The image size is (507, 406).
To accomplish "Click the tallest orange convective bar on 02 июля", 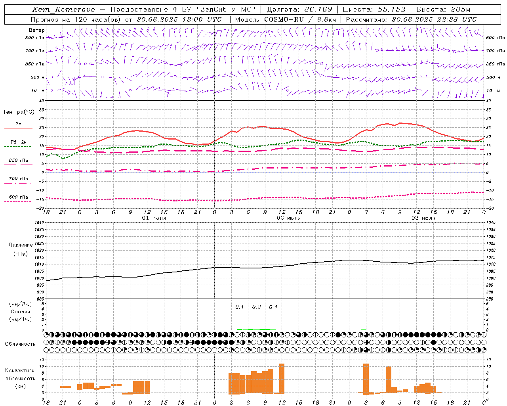I will (282, 378).
